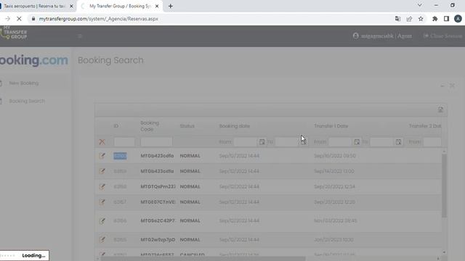Open edit icon for booking MTG2w0zp7pD
The image size is (465, 261).
click(102, 239)
